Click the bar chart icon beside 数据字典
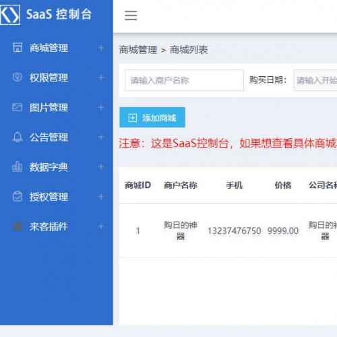The width and height of the screenshot is (337, 337). [18, 166]
